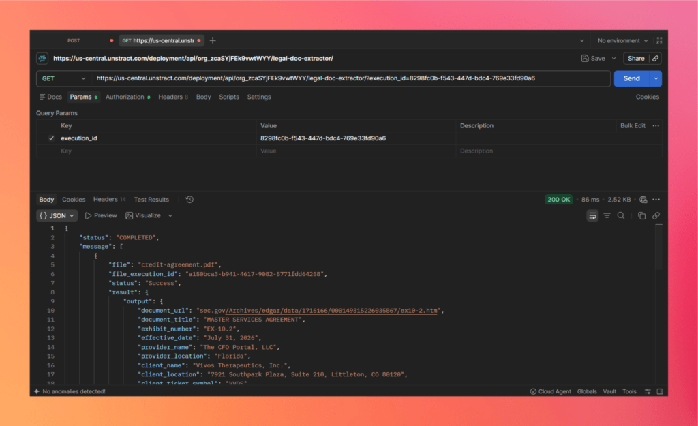Click the filter response icon
698x426 pixels.
[607, 216]
